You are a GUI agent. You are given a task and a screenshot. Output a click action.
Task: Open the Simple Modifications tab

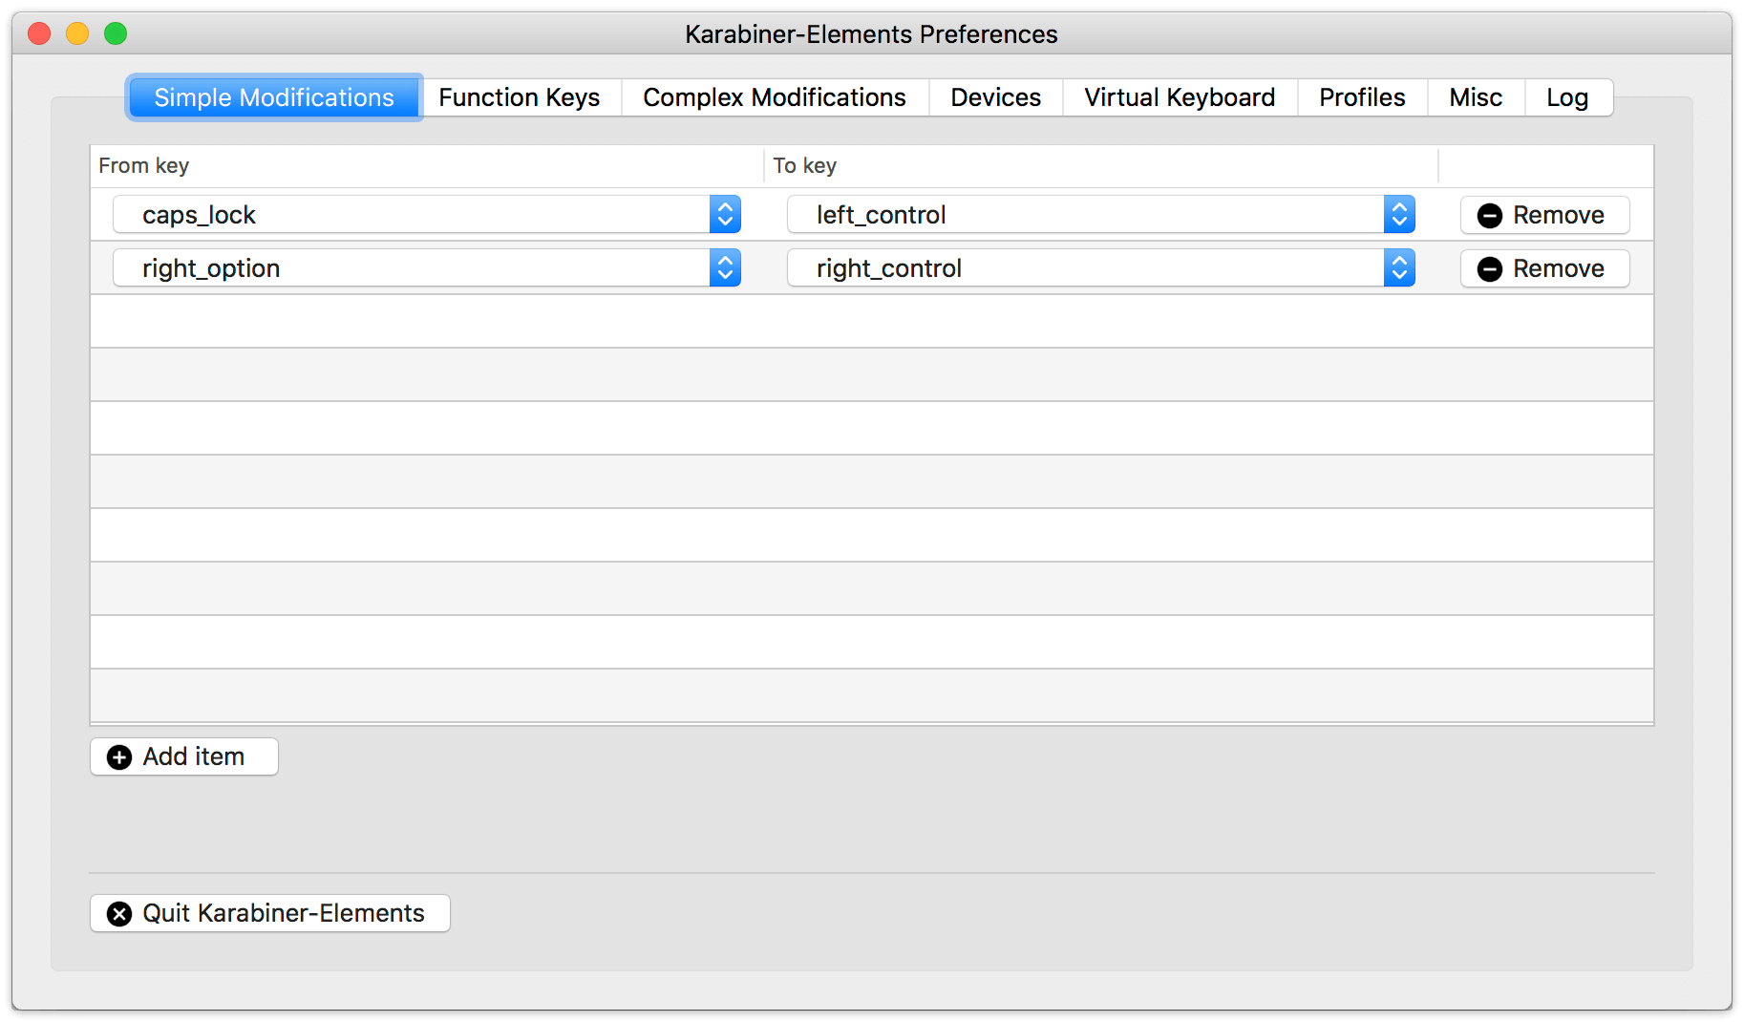(x=273, y=97)
